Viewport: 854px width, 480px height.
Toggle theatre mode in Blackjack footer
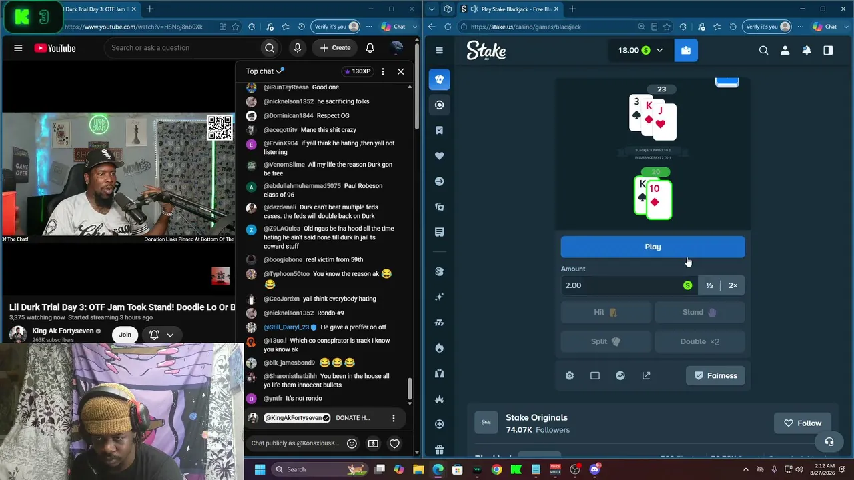point(595,376)
